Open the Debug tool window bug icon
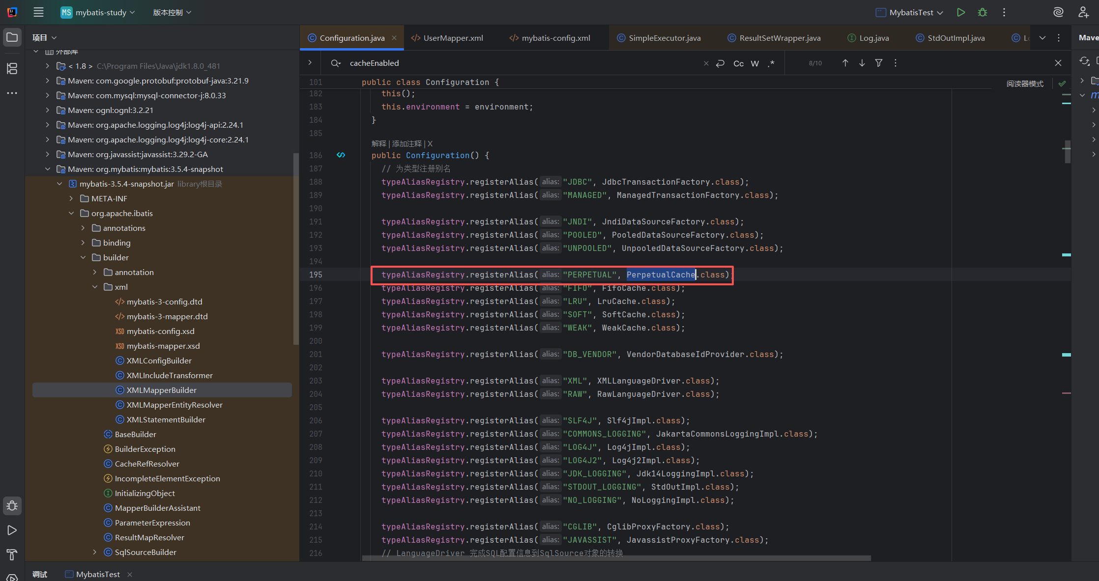Screen dimensions: 1099x581 coord(12,506)
